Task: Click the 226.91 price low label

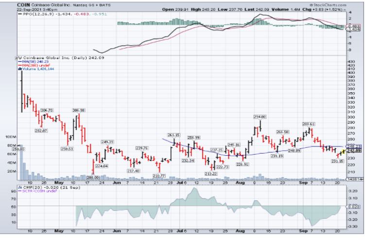Action: (243, 164)
